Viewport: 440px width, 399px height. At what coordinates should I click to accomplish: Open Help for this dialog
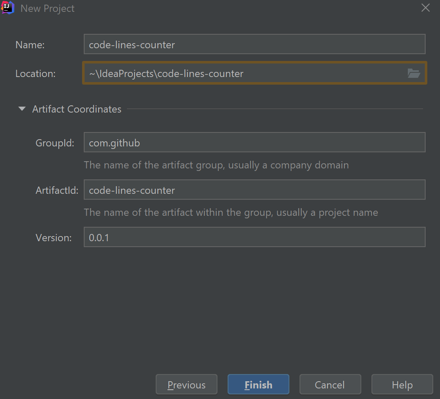(x=402, y=385)
